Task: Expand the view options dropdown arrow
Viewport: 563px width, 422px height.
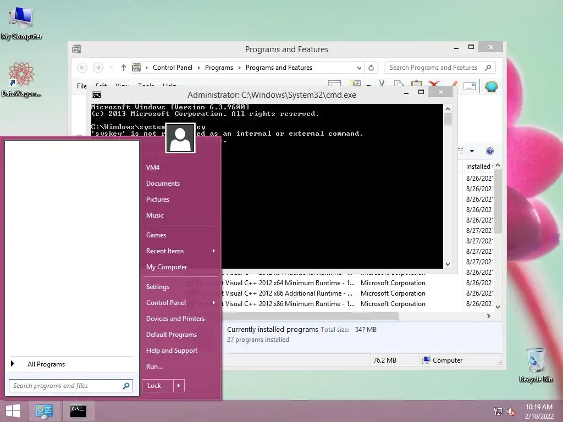Action: click(472, 151)
